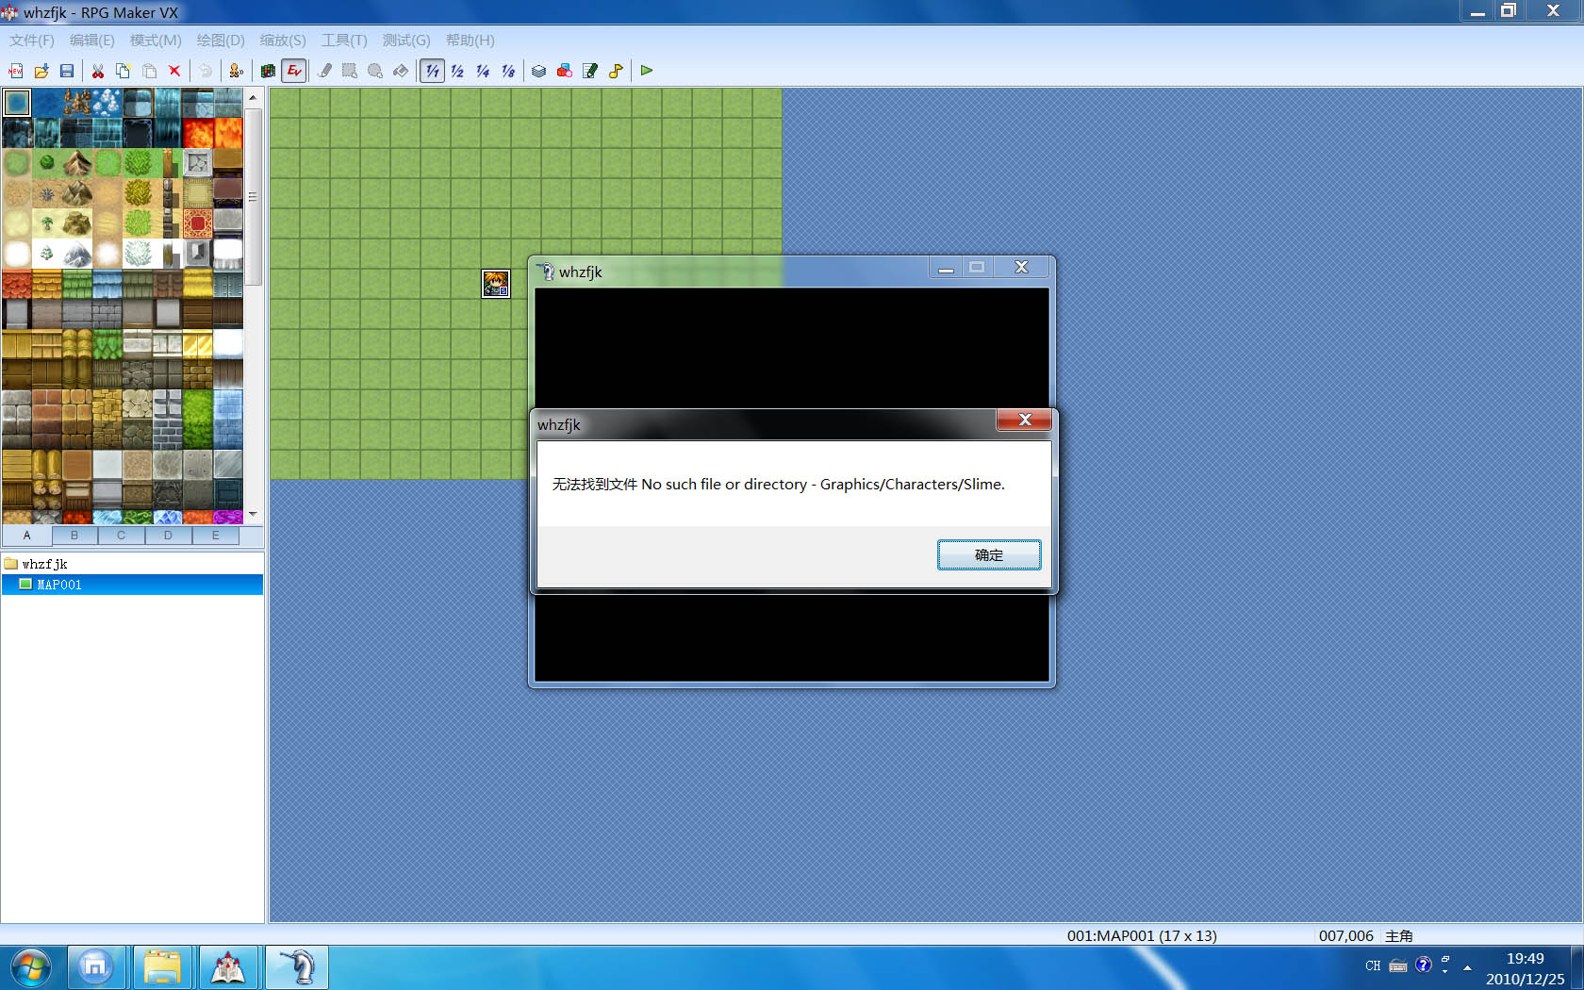The width and height of the screenshot is (1584, 990).
Task: Toggle the Event (Ev) mode icon
Action: pos(294,71)
